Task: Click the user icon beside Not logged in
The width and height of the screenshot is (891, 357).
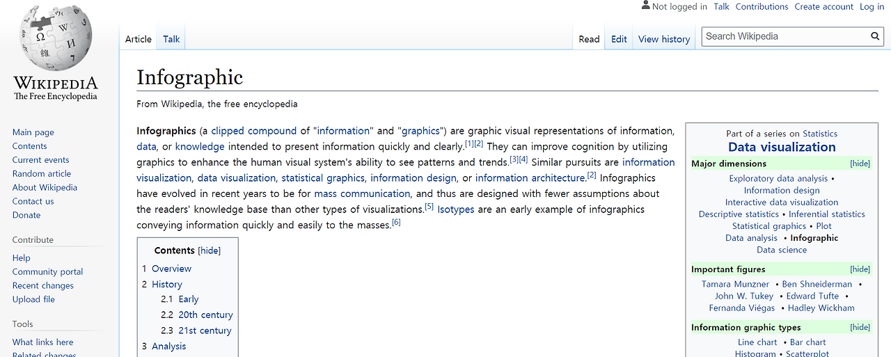Action: [645, 6]
